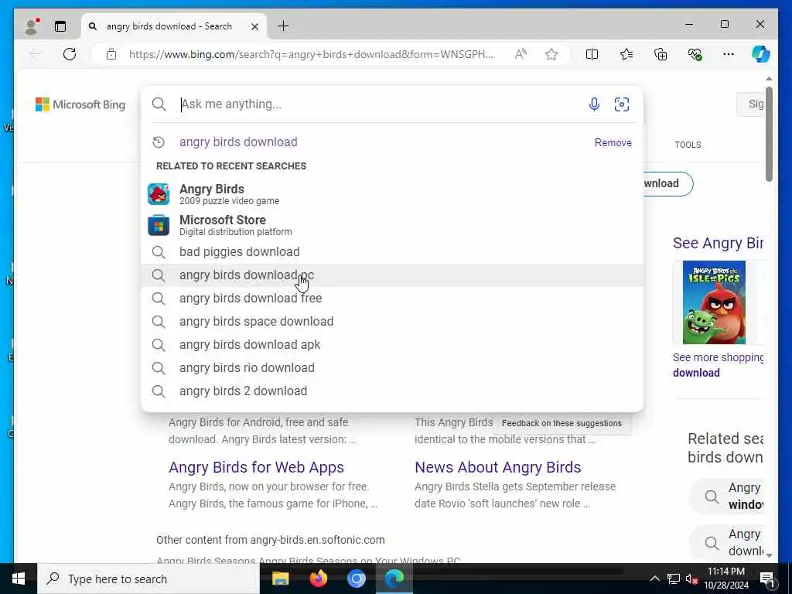792x594 pixels.
Task: Launch Firefox from taskbar
Action: click(318, 579)
